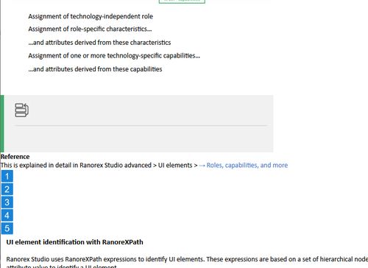The image size is (368, 268).
Task: Click 'This is explained in detail' sentence
Action: pos(99,165)
